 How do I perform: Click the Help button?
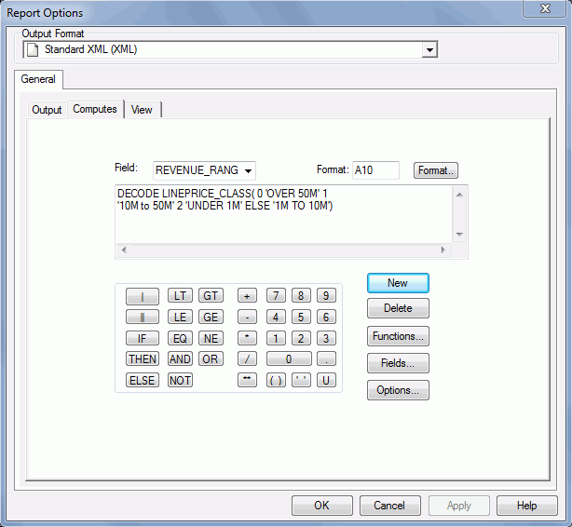tap(527, 506)
